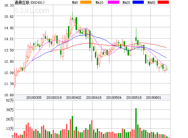
Task: Click the MA60 legend label
Action: pyautogui.click(x=151, y=3)
